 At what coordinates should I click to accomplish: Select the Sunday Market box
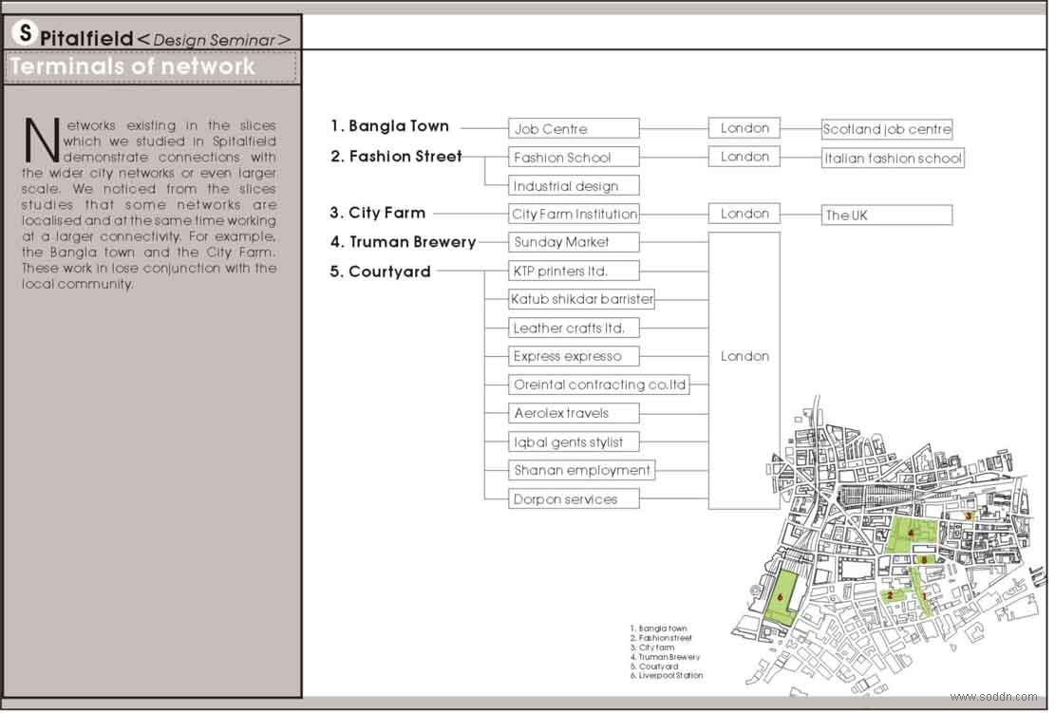[574, 242]
